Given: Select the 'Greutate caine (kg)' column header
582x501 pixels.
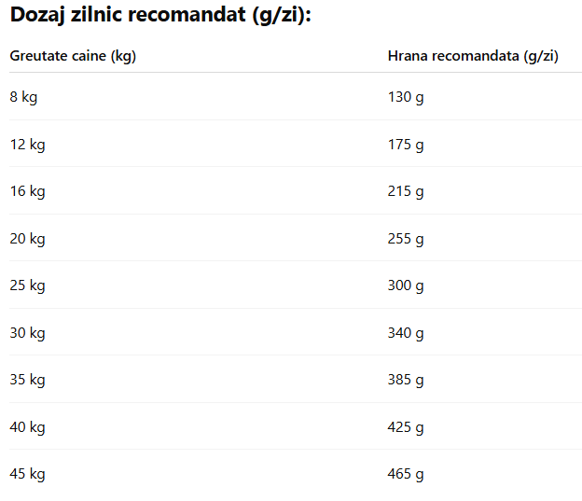Looking at the screenshot, I should point(73,56).
